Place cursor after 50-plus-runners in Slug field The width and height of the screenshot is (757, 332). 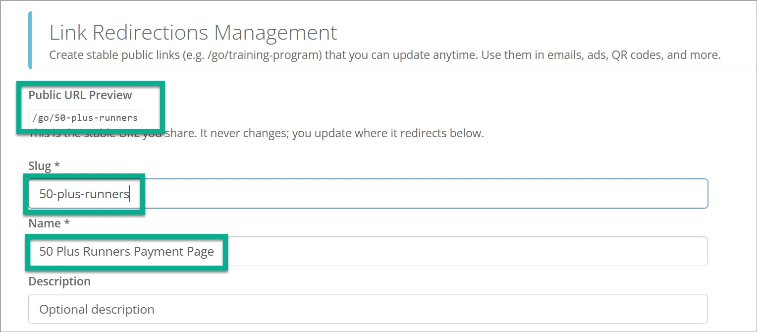[x=130, y=193]
